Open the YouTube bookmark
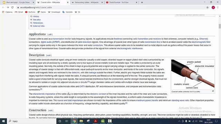Viewport: 221px width, 124px height. (30, 12)
